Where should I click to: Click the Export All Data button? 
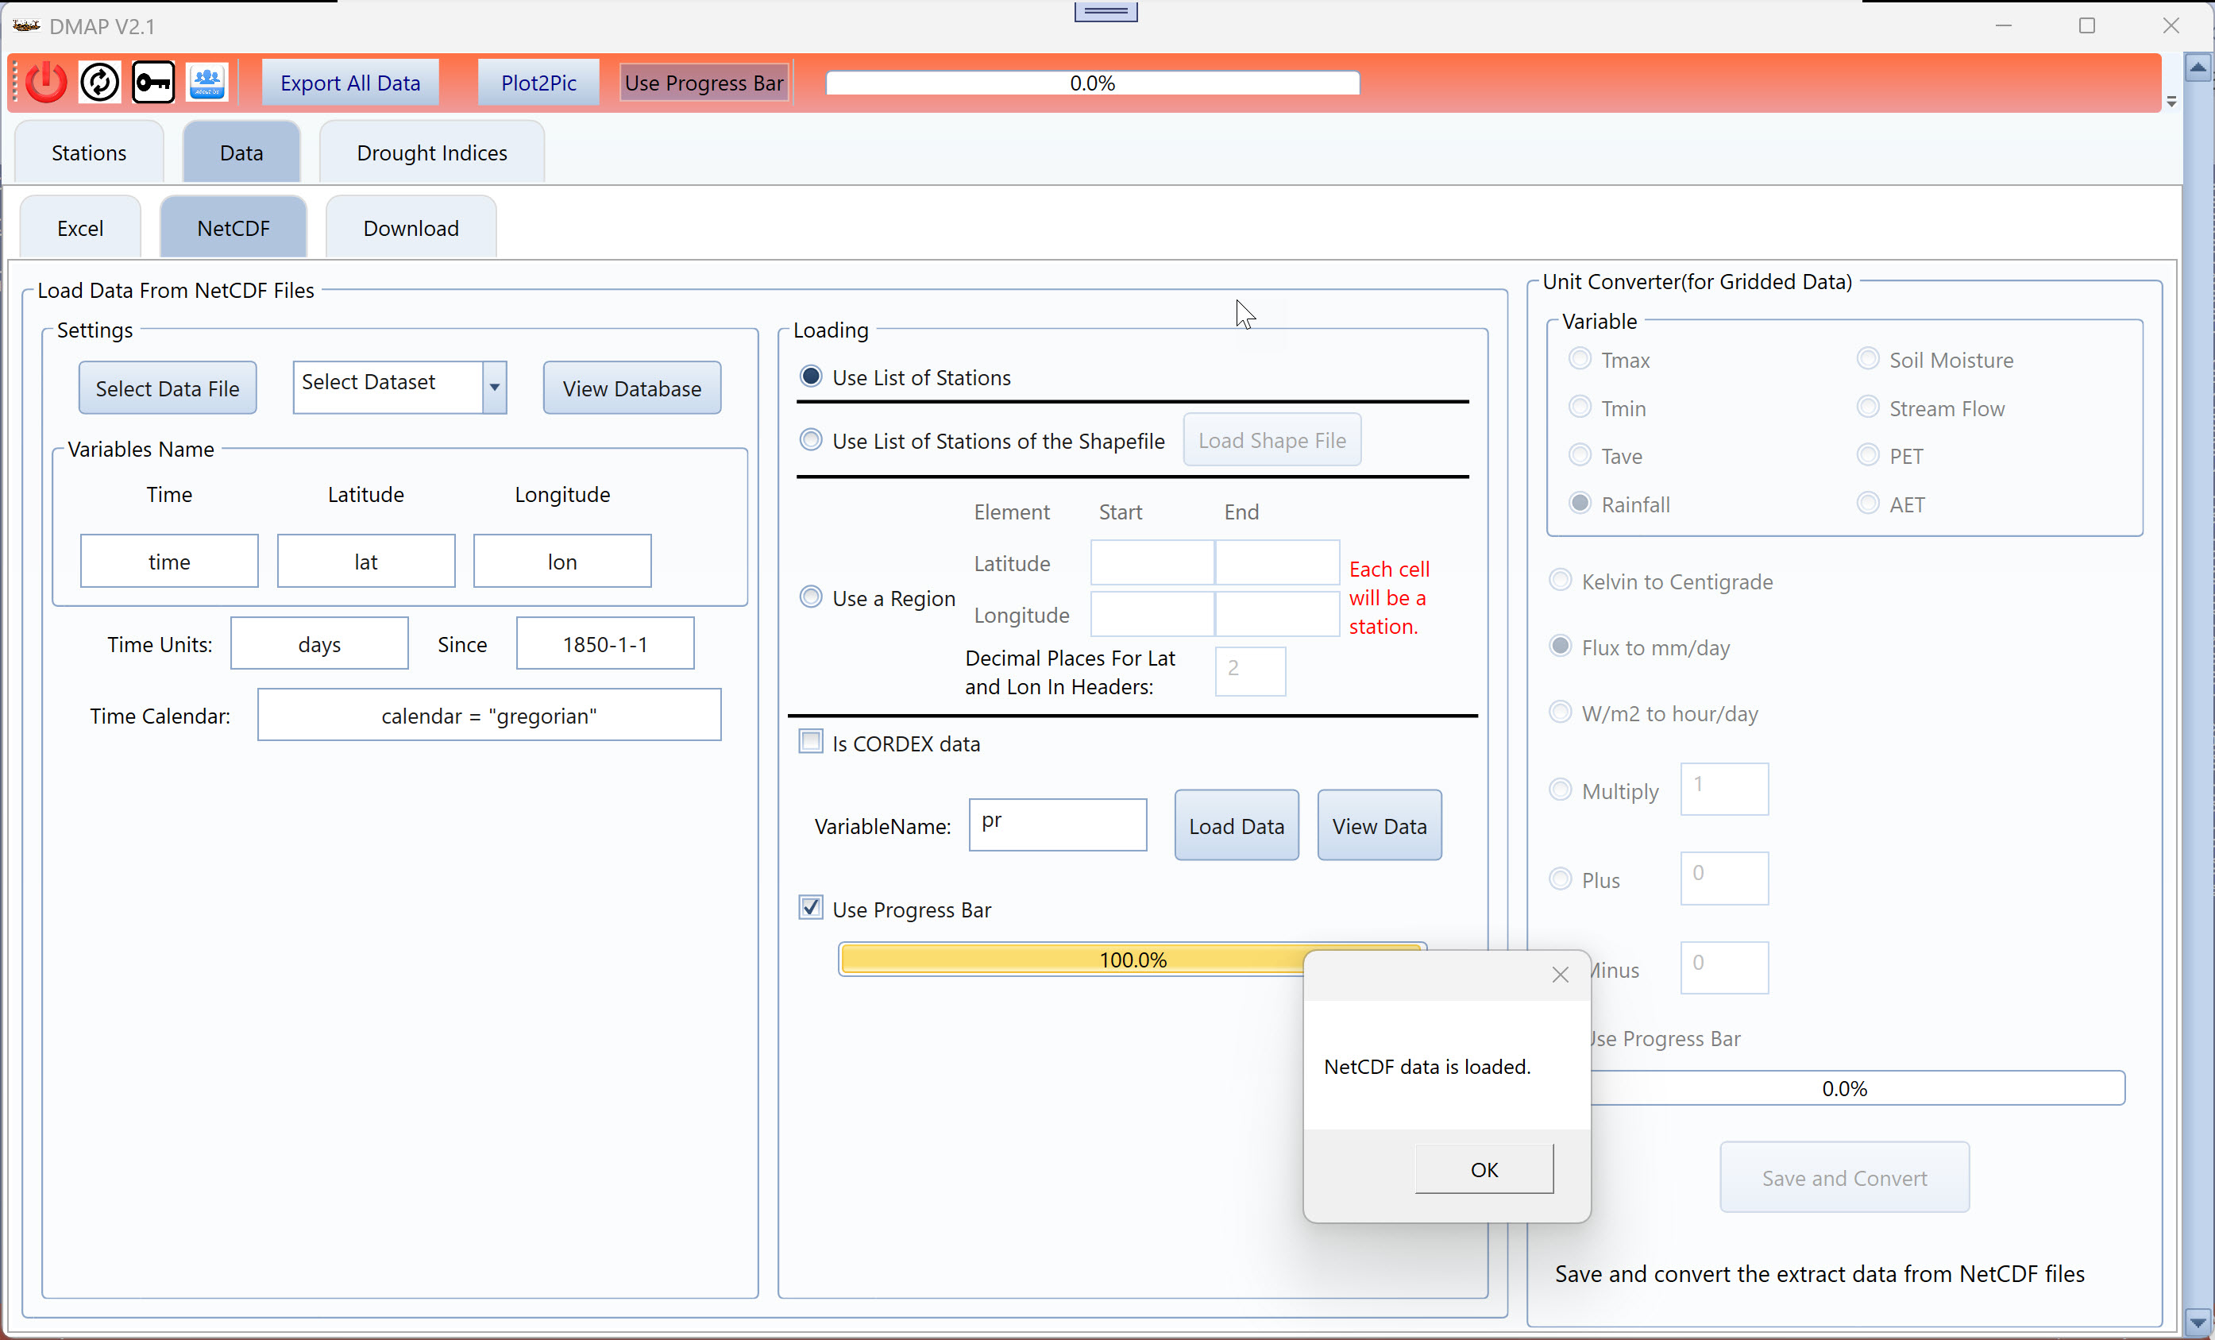point(350,83)
